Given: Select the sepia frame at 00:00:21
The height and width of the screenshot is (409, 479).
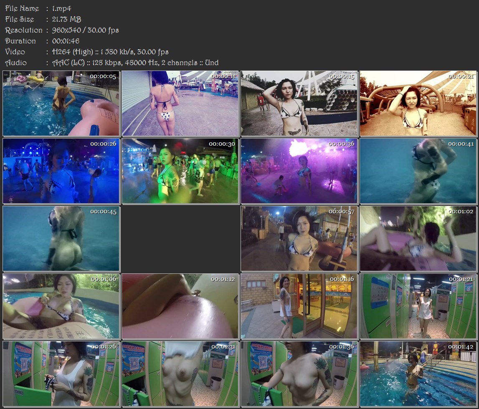Looking at the screenshot, I should [418, 104].
